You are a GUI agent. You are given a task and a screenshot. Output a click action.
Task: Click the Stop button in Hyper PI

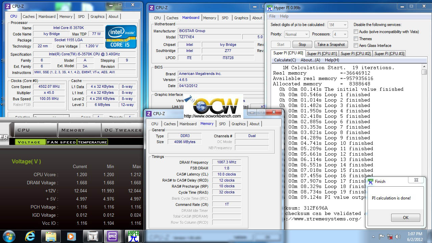pos(302,45)
